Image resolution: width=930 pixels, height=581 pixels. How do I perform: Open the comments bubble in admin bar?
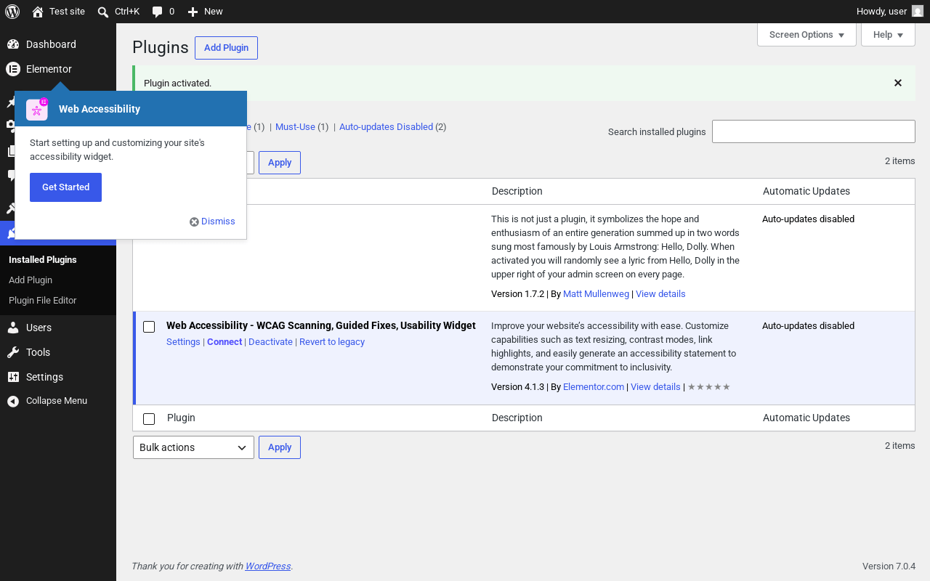(x=157, y=12)
